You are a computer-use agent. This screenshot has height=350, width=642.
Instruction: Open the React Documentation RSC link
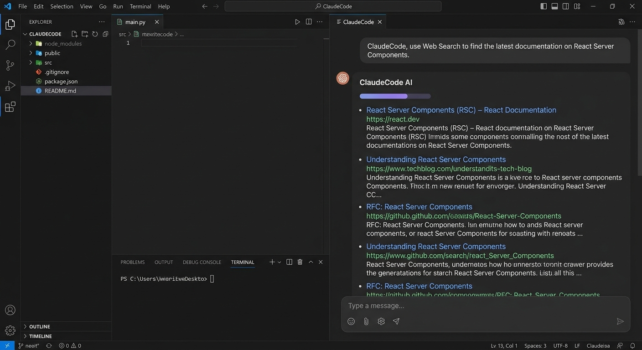pos(461,110)
